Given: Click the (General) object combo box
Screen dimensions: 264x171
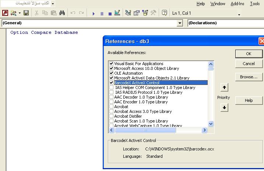Looking at the screenshot, I should 92,23.
